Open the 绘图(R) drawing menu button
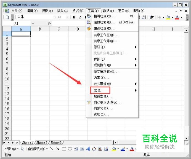The image size is (191, 159). click(x=12, y=149)
